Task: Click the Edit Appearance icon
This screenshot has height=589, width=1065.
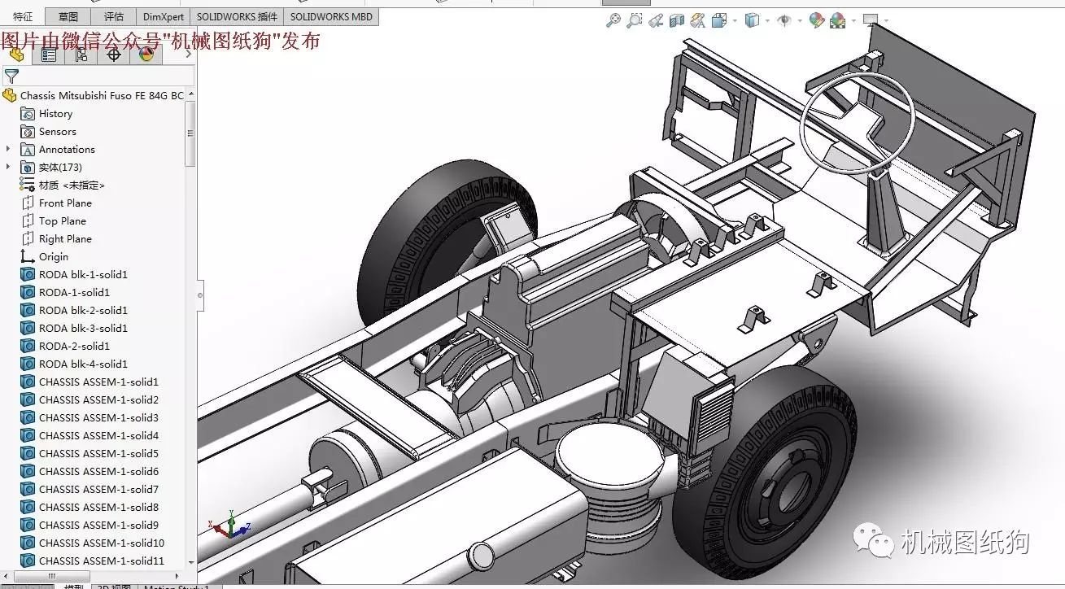Action: click(x=817, y=21)
